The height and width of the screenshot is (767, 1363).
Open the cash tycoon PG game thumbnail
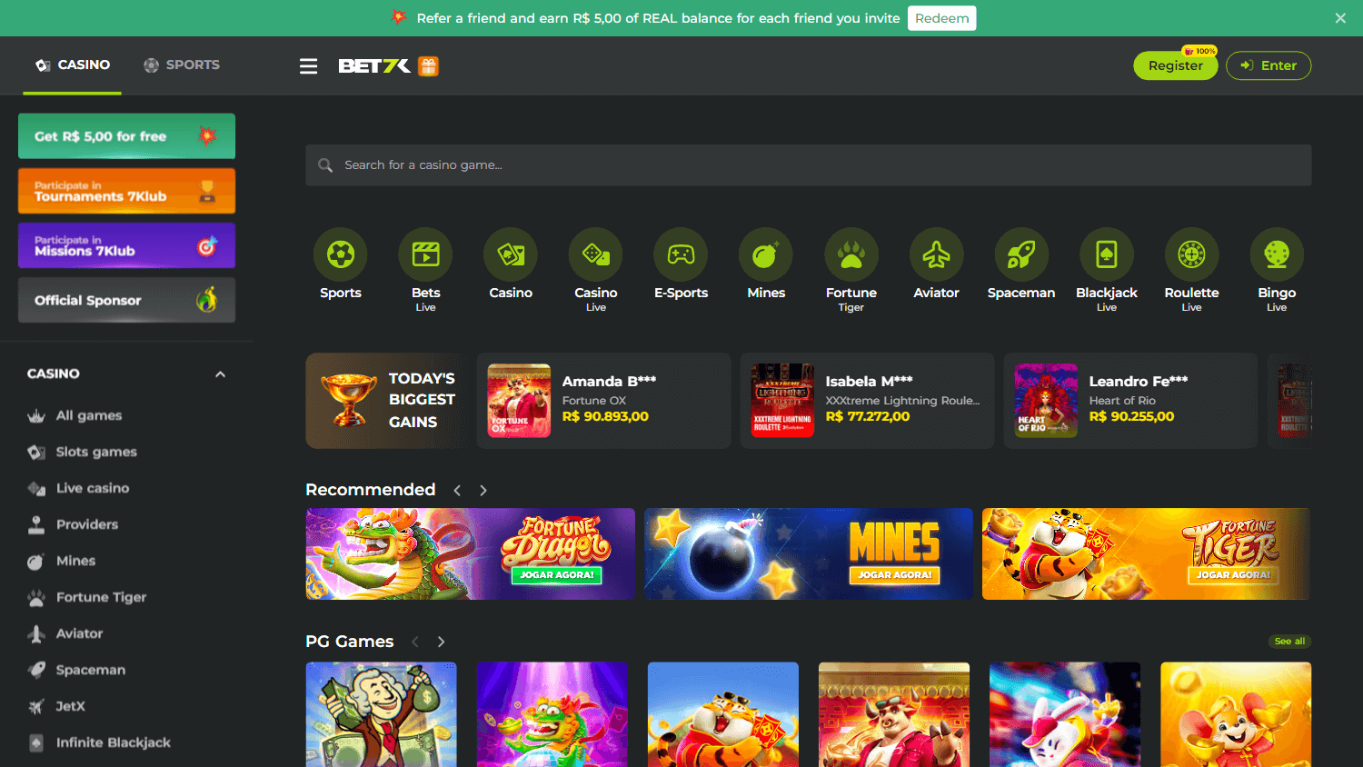point(382,714)
